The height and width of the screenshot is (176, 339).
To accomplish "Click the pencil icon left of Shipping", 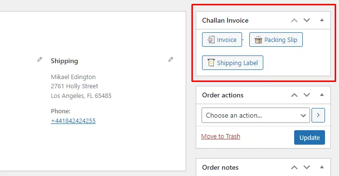I will point(40,59).
